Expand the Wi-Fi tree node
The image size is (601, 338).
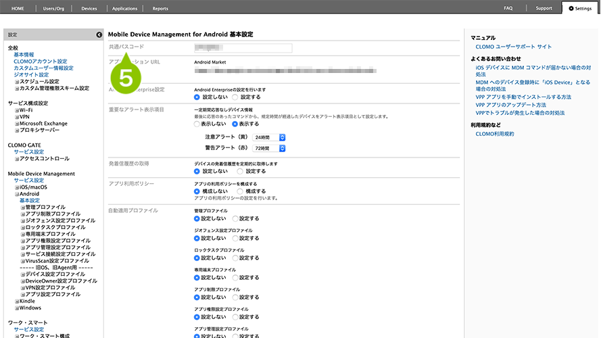click(17, 110)
